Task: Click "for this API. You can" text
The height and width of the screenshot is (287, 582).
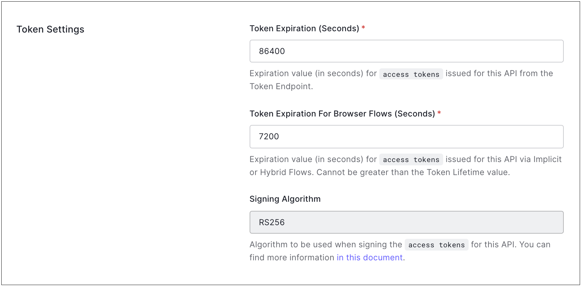Action: 510,245
